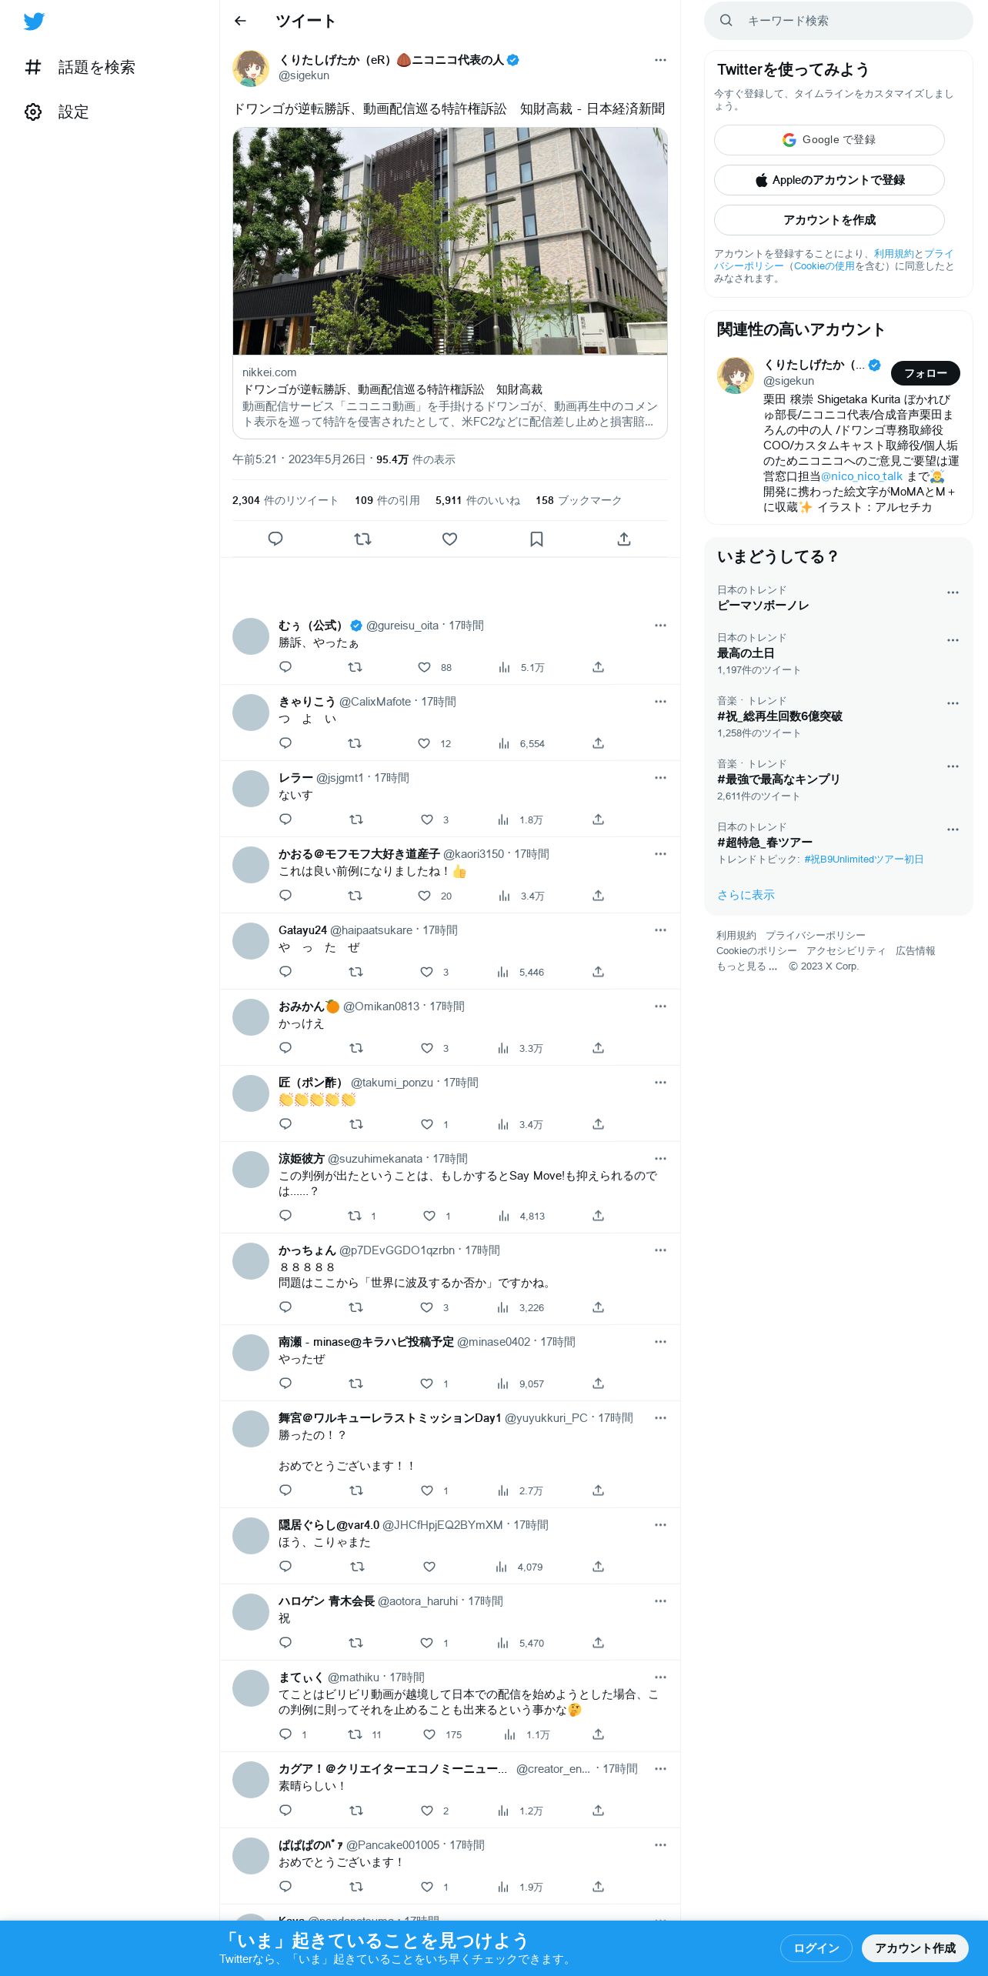This screenshot has width=988, height=1976.
Task: Share the main tweet via upload icon
Action: coord(624,539)
